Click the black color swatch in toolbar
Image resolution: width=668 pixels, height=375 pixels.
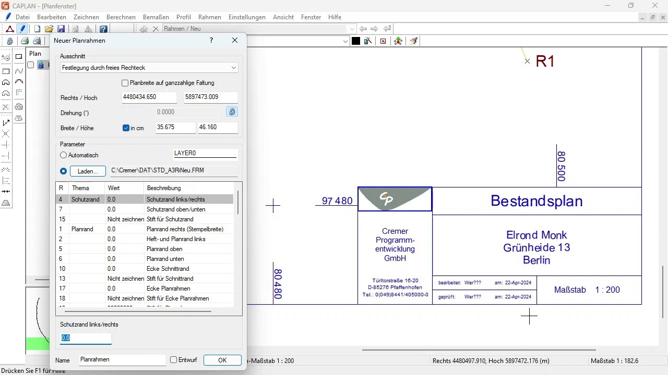[x=356, y=41]
